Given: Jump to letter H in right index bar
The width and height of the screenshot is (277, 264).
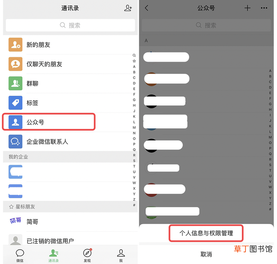Looking at the screenshot, I should [270, 110].
